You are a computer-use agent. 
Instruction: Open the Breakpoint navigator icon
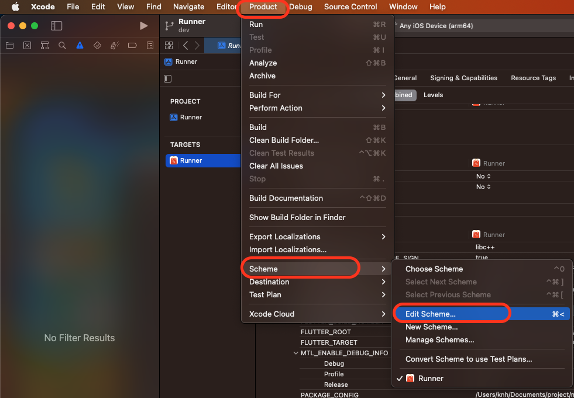(x=132, y=46)
